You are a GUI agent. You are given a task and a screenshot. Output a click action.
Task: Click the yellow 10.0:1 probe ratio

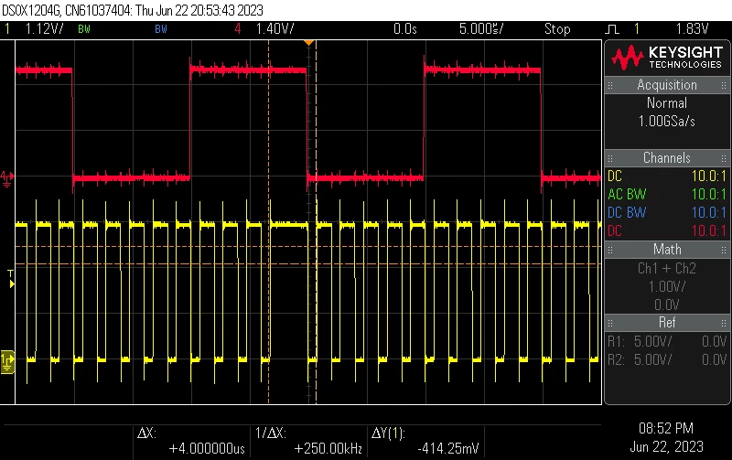pyautogui.click(x=708, y=176)
